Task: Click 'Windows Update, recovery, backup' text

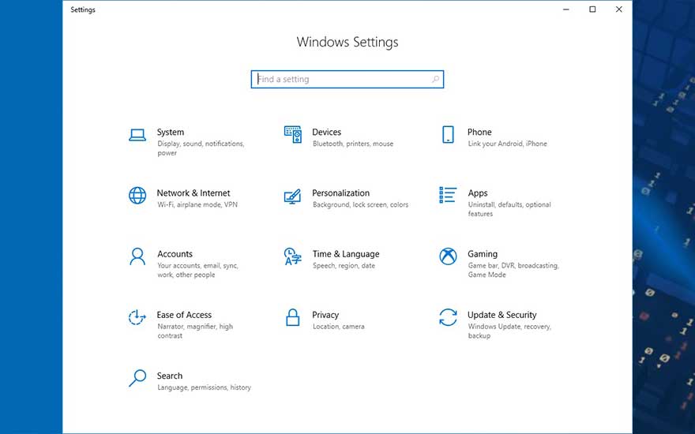Action: (x=509, y=331)
